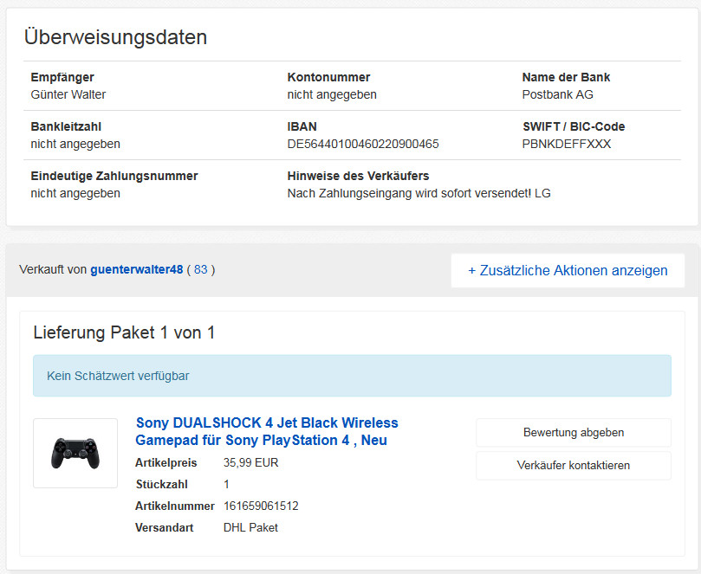Open seller profile guenterwalter48
This screenshot has height=574, width=701.
[x=136, y=269]
